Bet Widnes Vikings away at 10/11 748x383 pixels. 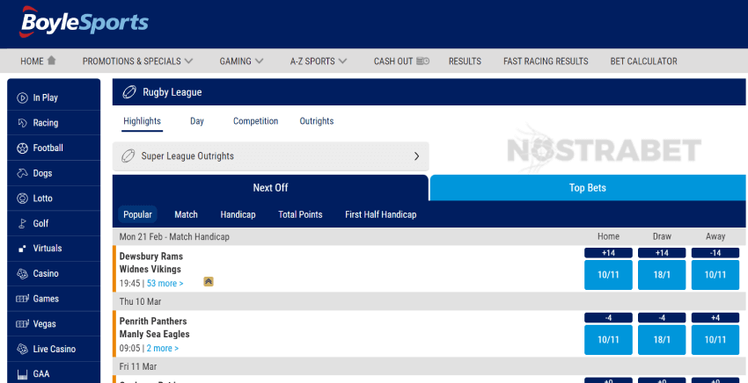point(715,275)
